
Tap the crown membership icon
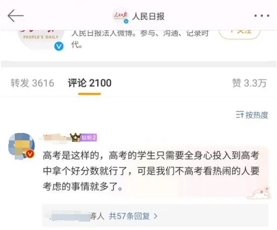coord(75,137)
